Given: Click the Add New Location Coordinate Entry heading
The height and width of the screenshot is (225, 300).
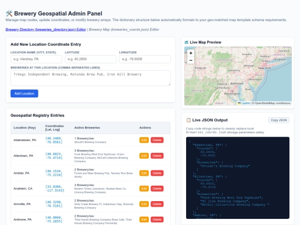Looking at the screenshot, I should pyautogui.click(x=46, y=44).
